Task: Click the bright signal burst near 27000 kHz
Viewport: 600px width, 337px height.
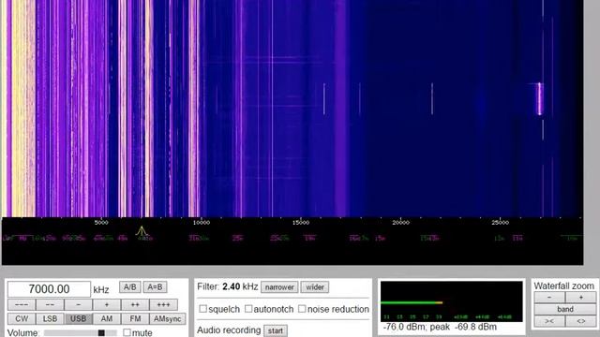Action: tap(540, 98)
